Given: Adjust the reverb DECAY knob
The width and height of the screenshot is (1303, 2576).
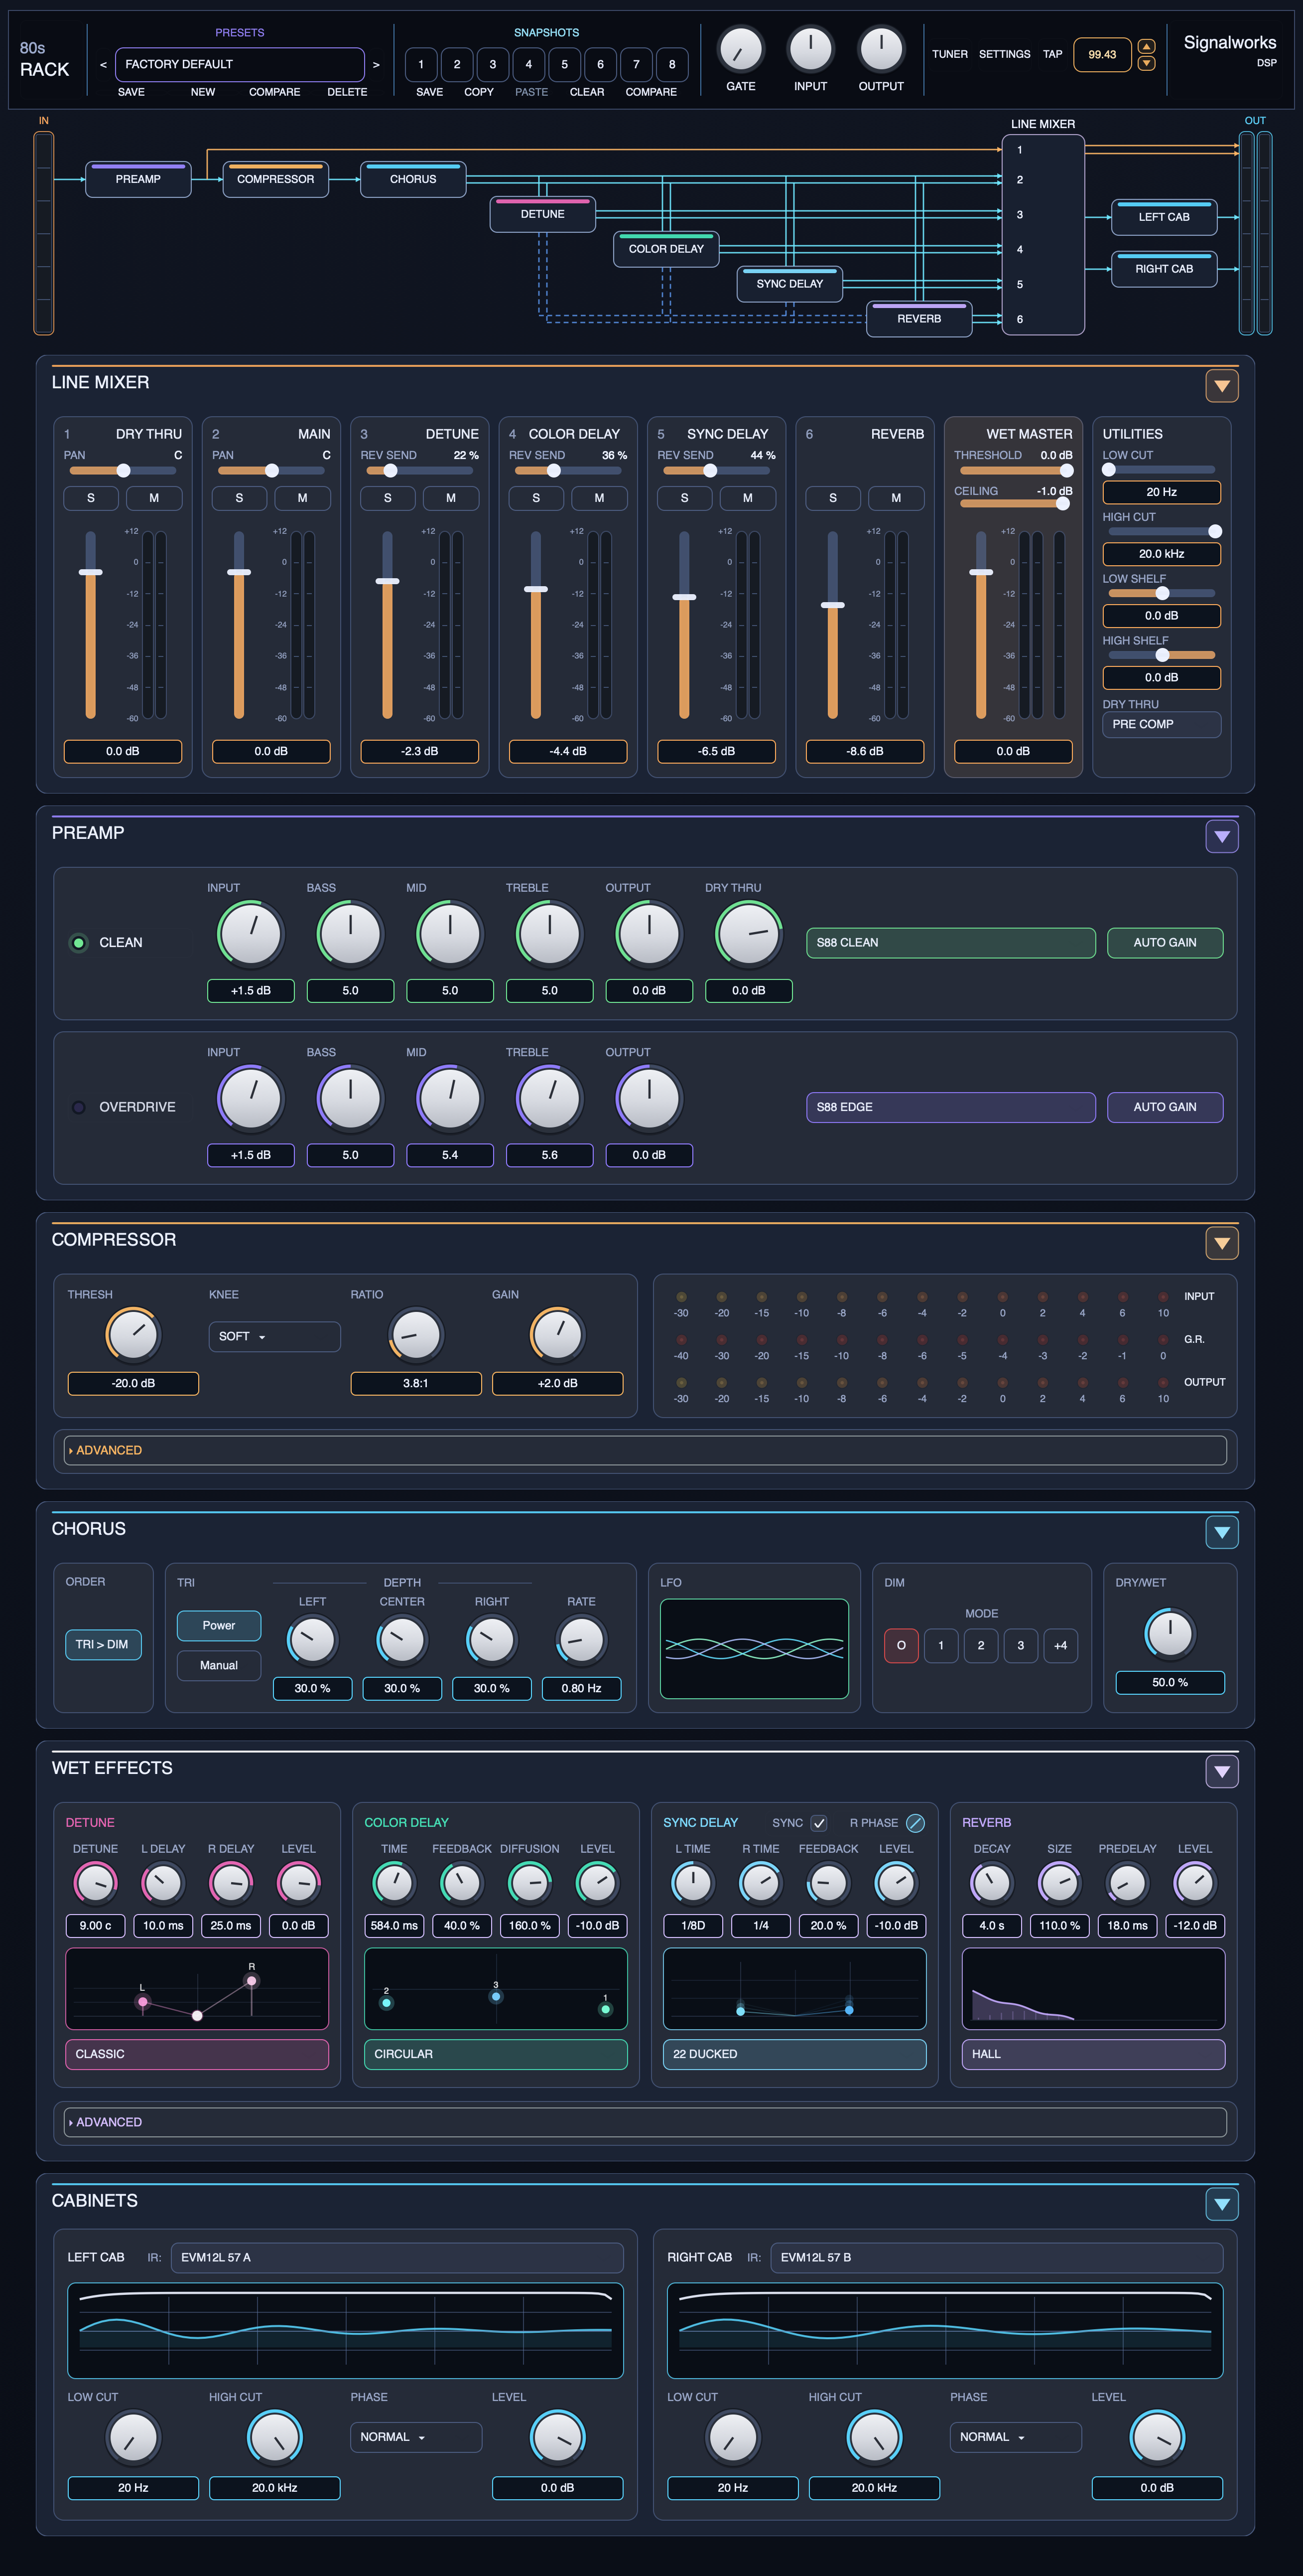Looking at the screenshot, I should point(992,1883).
